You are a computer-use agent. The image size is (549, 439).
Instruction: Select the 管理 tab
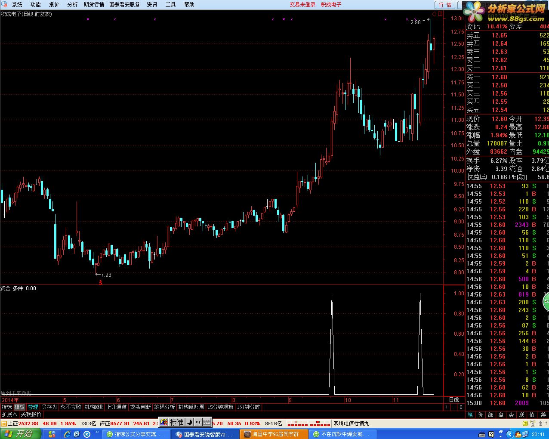click(33, 407)
